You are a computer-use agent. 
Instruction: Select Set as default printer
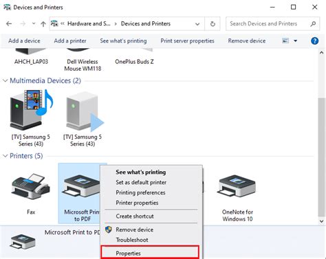click(141, 183)
